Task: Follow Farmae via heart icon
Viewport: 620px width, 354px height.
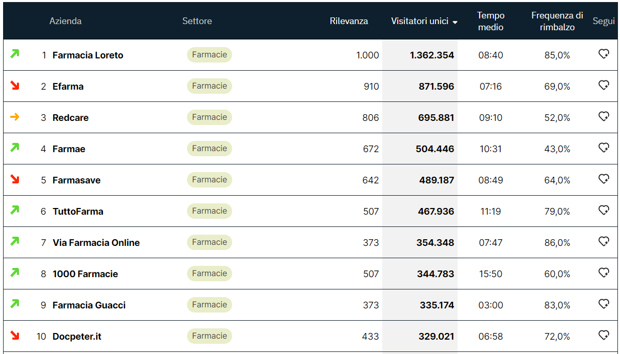Action: (604, 148)
